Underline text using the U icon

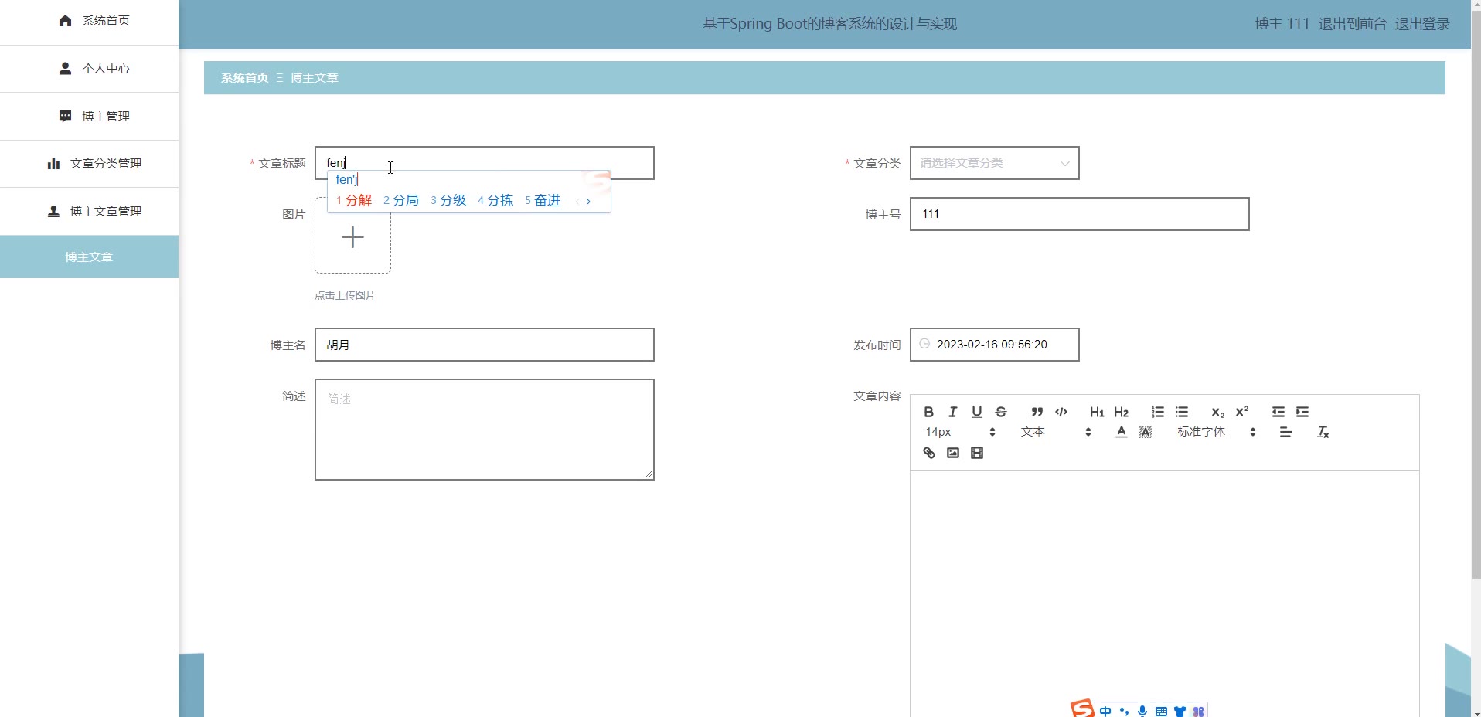(976, 412)
